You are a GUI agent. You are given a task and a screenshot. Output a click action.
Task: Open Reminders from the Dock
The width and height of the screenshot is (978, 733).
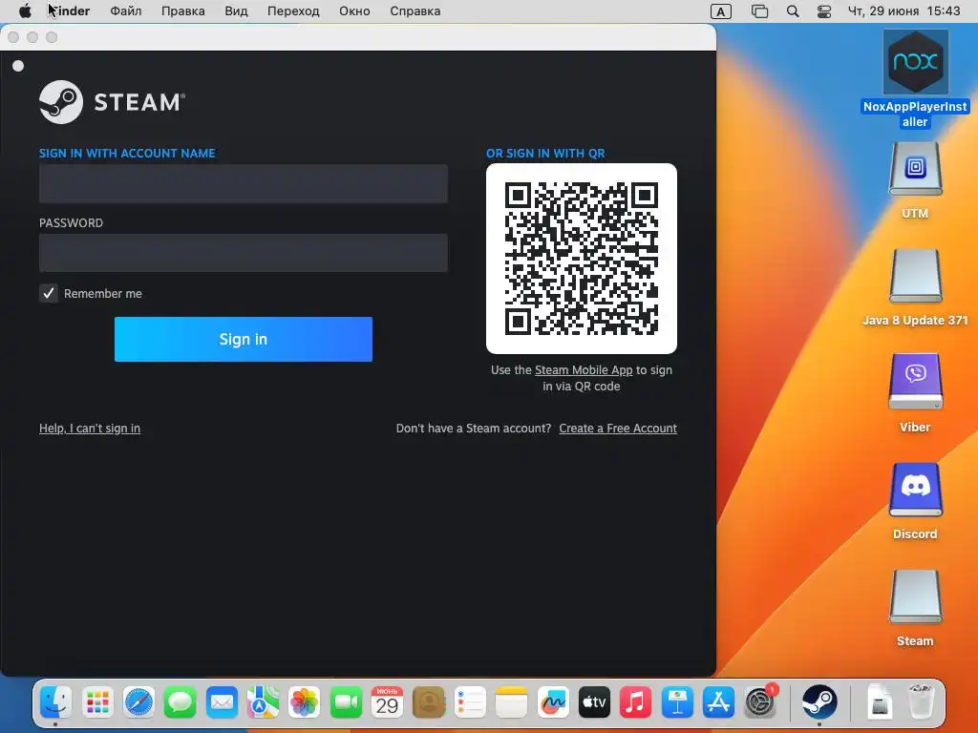[x=470, y=702]
